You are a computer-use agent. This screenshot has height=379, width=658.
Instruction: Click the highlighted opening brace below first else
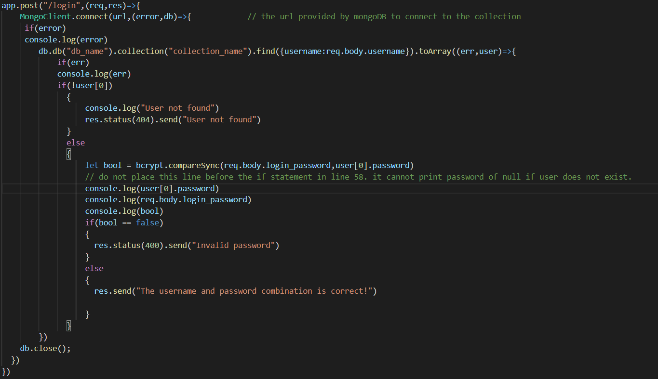[69, 154]
